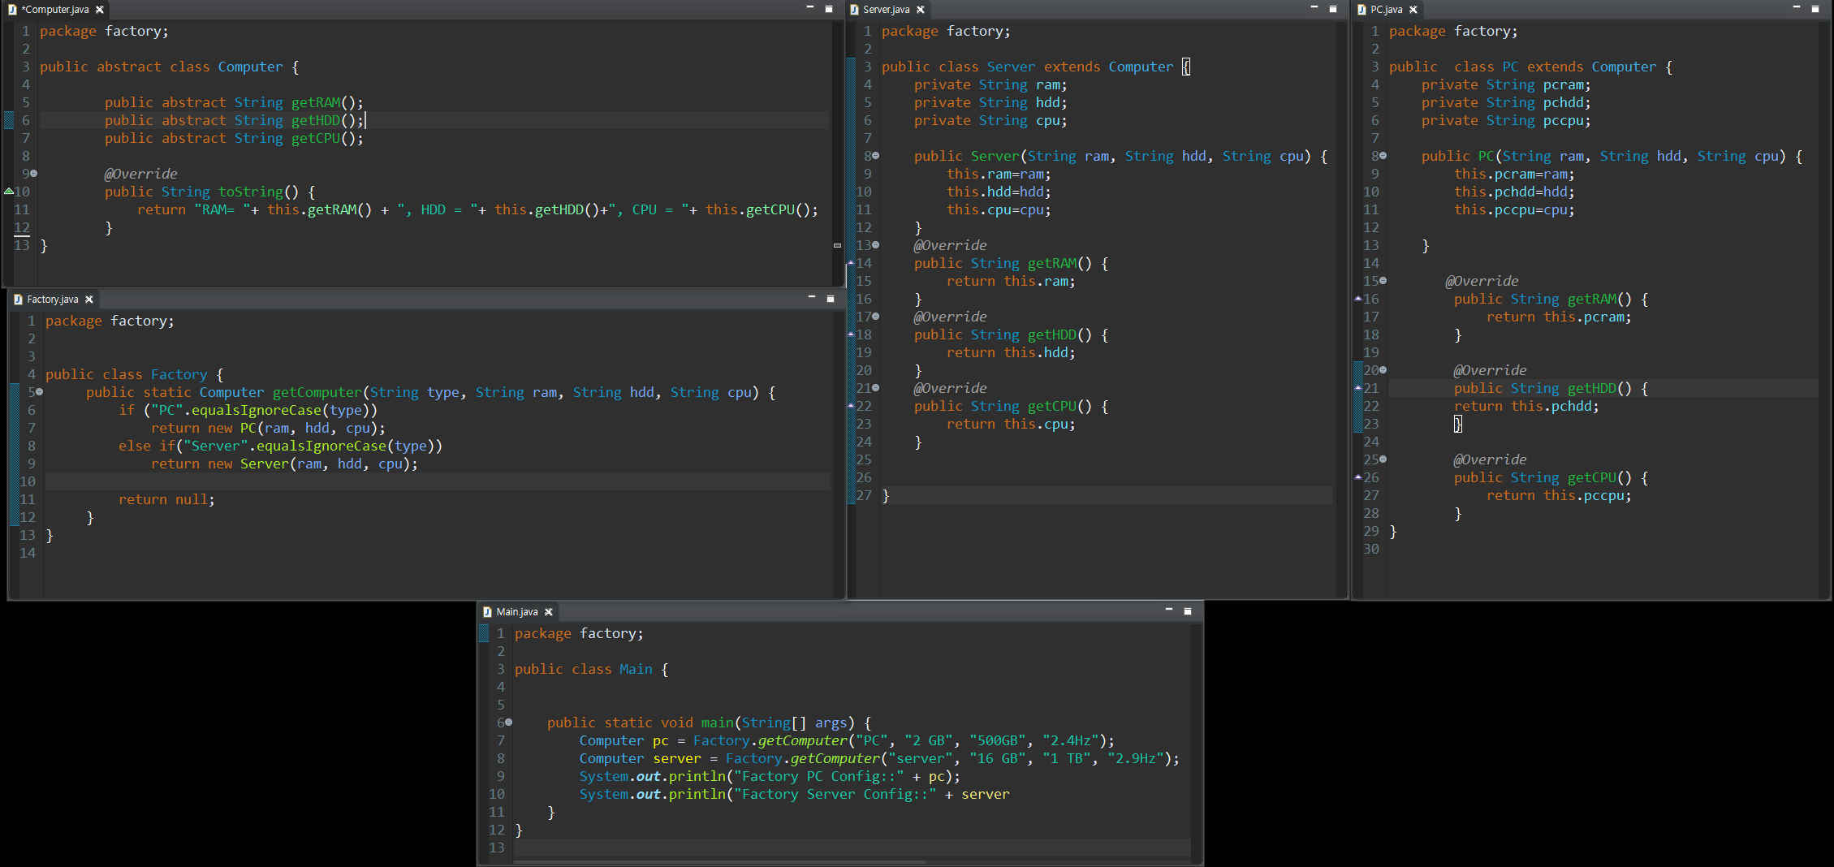This screenshot has width=1834, height=867.
Task: Click the override marker beside Server.java getCPU line 22
Action: [x=851, y=406]
